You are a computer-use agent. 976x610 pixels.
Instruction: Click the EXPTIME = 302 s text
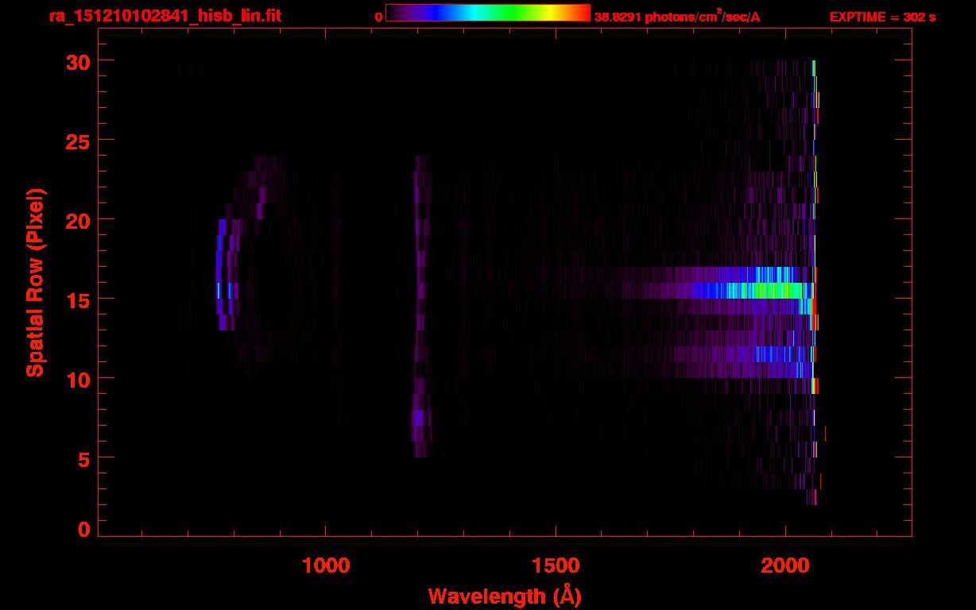click(882, 17)
